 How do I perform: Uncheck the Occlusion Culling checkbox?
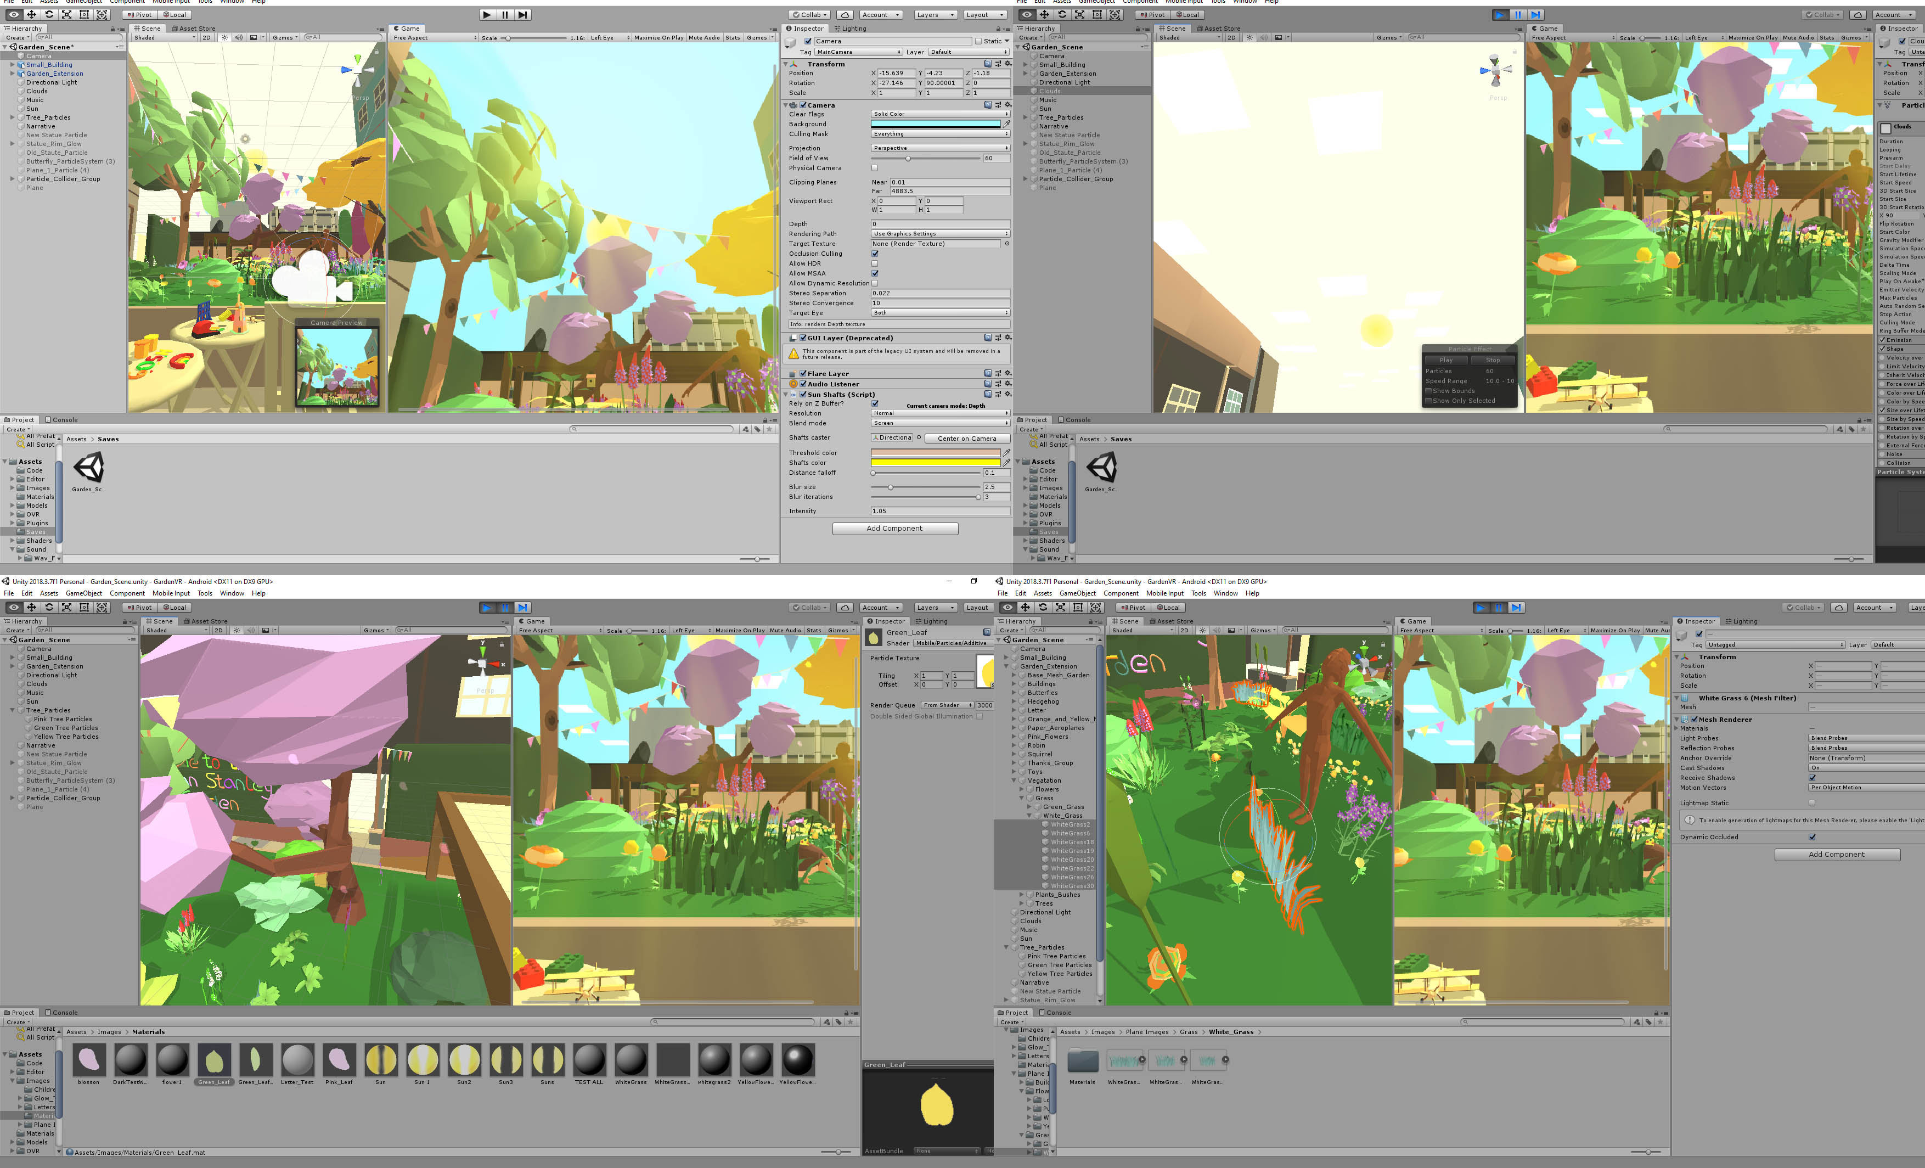pos(875,253)
